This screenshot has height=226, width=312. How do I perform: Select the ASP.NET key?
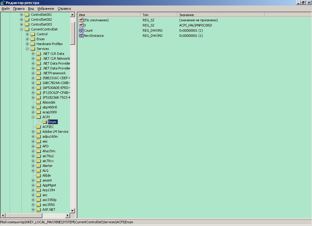click(48, 210)
